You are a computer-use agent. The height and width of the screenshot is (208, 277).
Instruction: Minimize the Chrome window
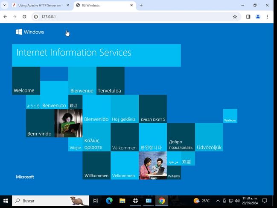pyautogui.click(x=243, y=5)
